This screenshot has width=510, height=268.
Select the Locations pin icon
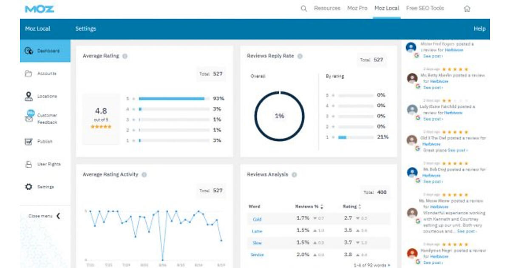point(28,97)
